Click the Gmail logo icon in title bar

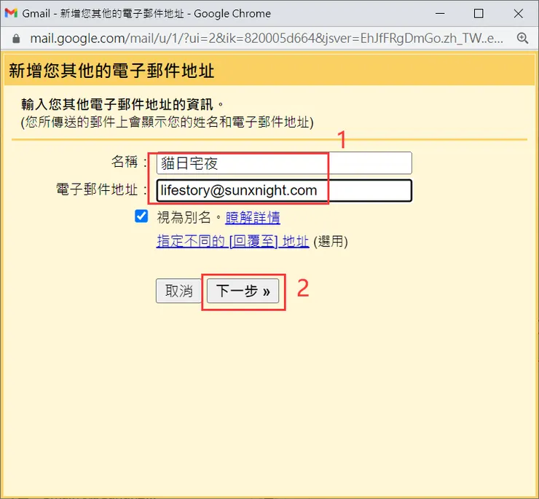11,13
